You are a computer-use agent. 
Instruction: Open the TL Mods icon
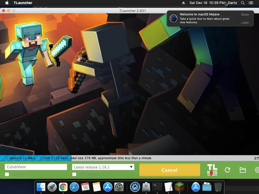click(212, 170)
